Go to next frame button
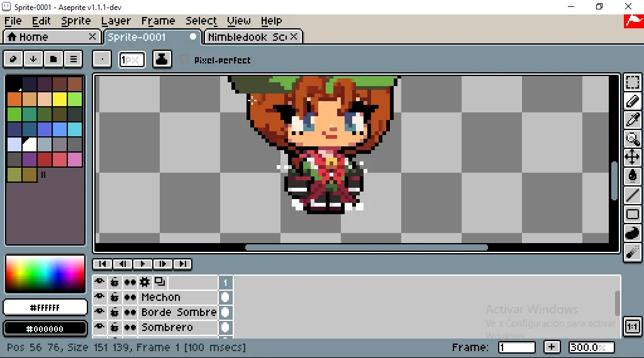The height and width of the screenshot is (358, 644). click(163, 264)
